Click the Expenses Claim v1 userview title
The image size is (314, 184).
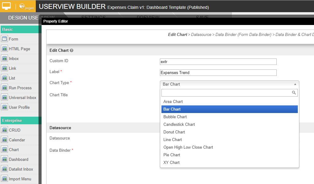tap(158, 7)
